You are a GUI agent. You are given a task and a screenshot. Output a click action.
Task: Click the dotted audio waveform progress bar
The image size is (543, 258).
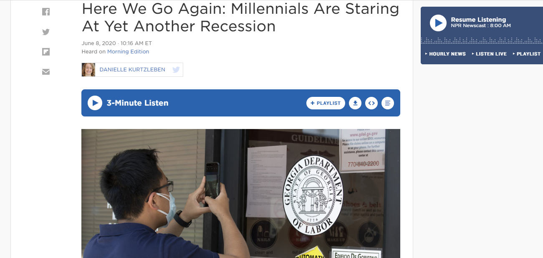(x=482, y=40)
